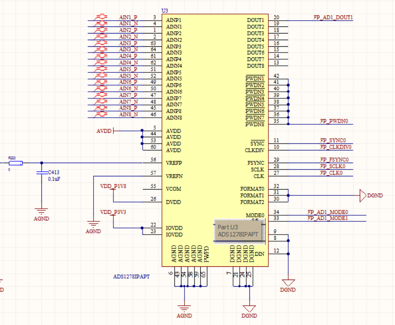The height and width of the screenshot is (325, 395).
Task: Click the DOUT8 pin name
Action: tap(256, 66)
